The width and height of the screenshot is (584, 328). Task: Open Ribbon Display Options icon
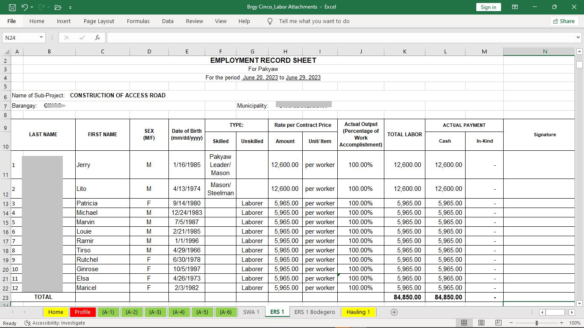[515, 7]
